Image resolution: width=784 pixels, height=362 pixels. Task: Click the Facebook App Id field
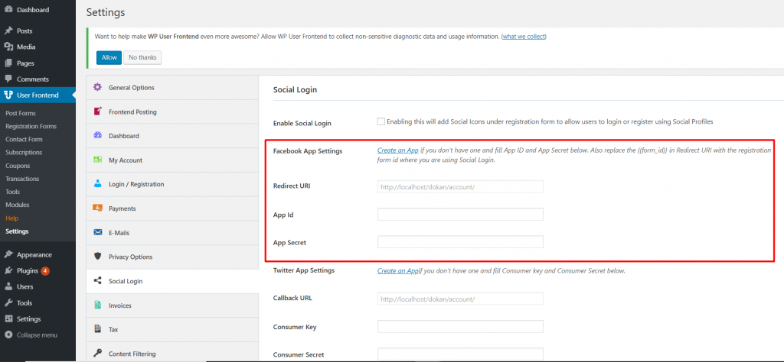click(460, 215)
